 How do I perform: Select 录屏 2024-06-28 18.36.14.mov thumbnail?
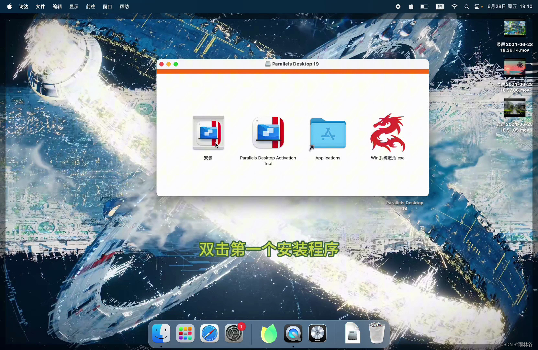(515, 28)
